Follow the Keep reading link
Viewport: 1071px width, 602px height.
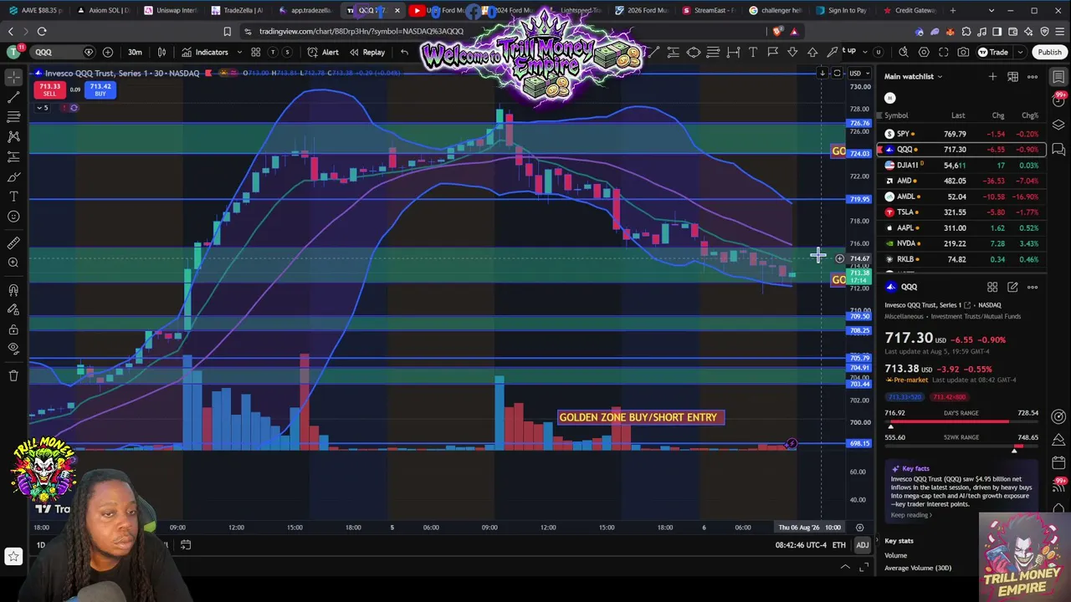(912, 515)
